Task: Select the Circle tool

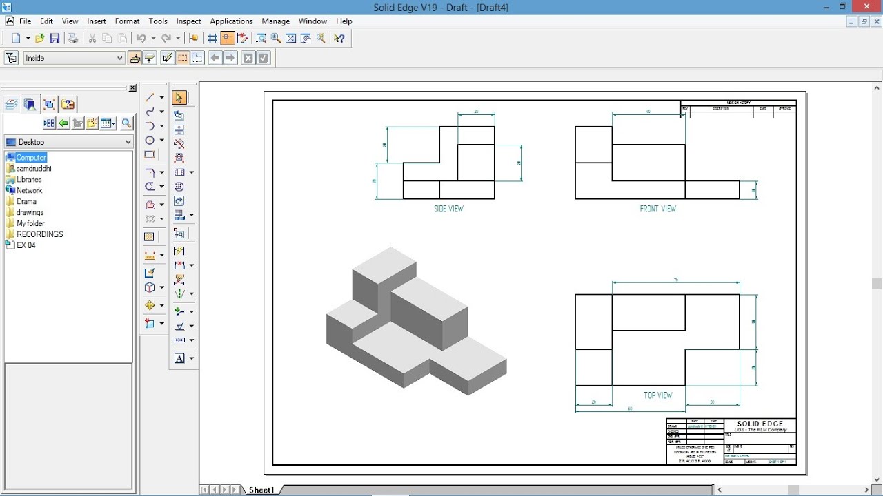Action: click(x=150, y=141)
